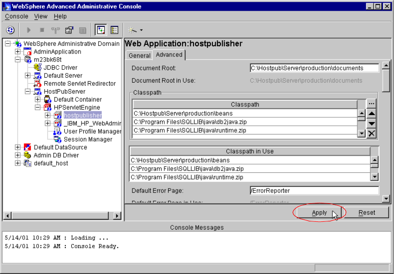Expand the Default Server tree node
The image size is (394, 274).
27,75
